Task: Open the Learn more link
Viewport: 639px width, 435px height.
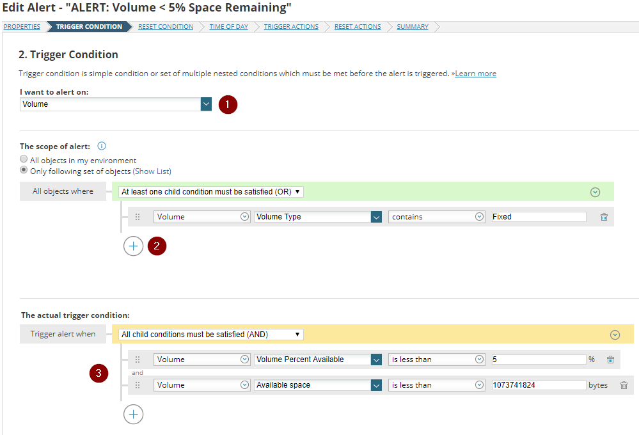Action: coord(475,74)
